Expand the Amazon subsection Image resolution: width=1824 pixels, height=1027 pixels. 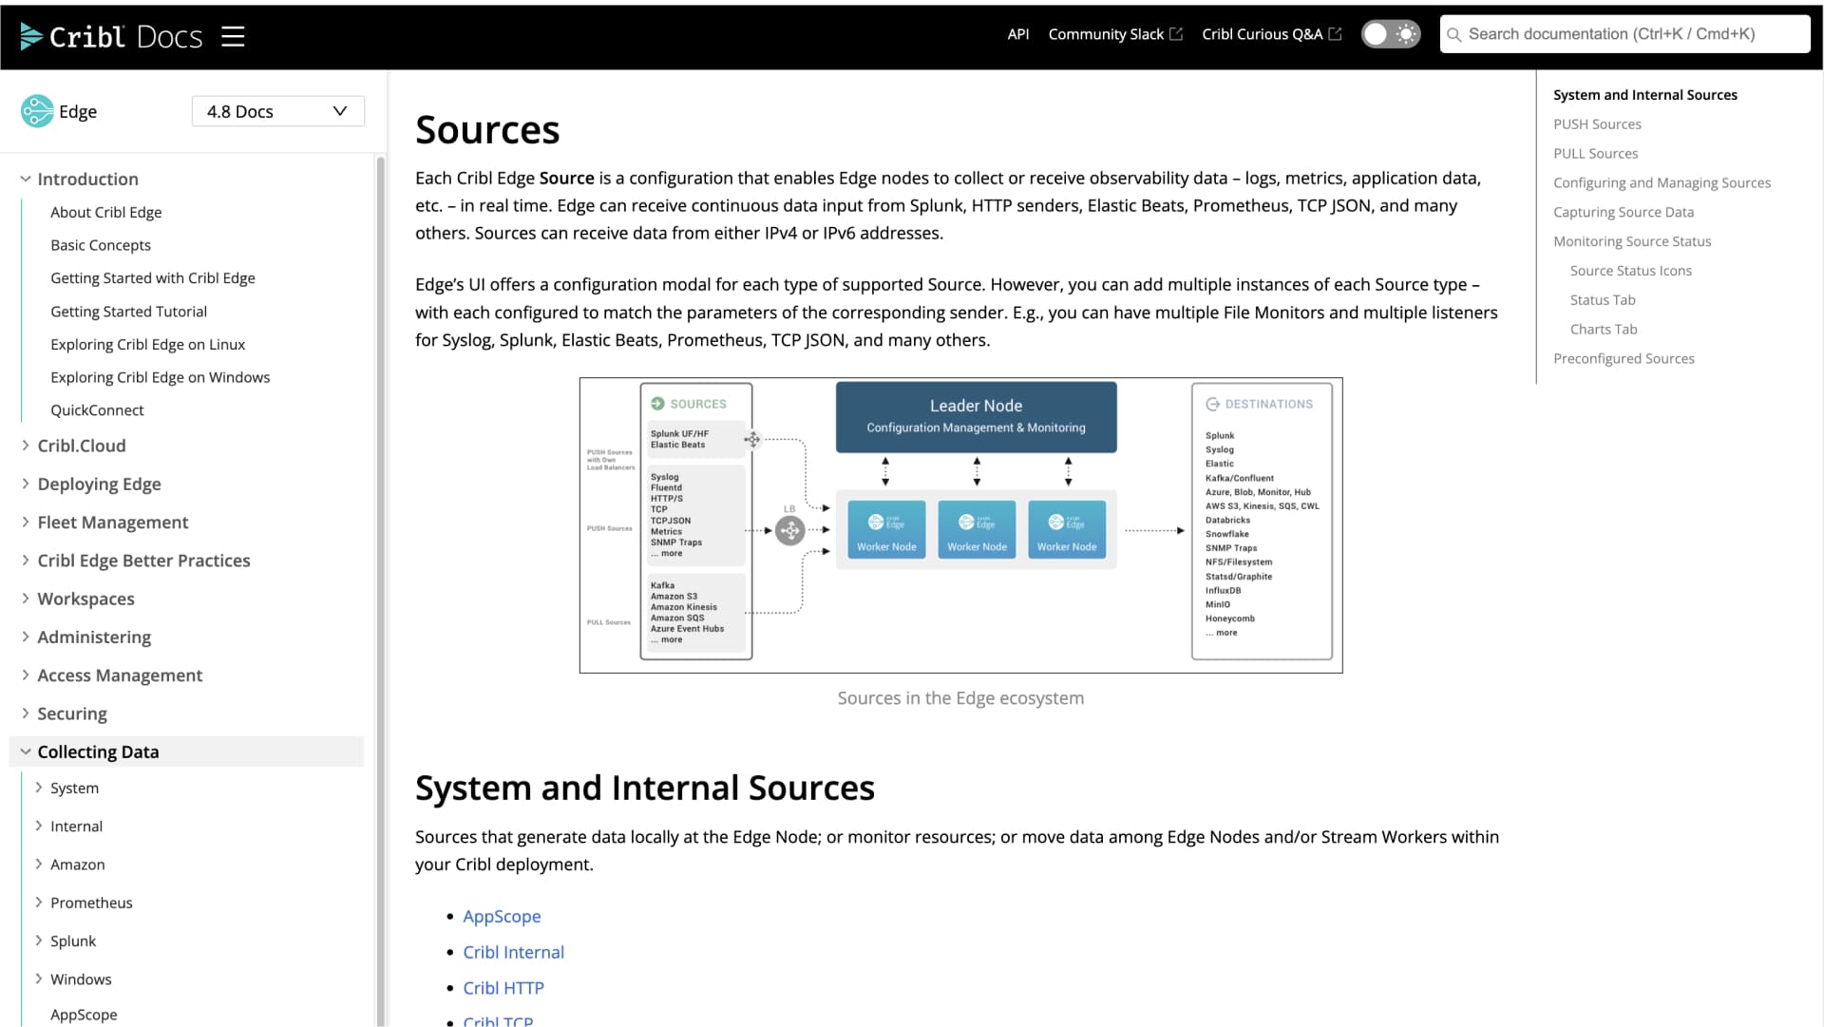click(x=39, y=864)
